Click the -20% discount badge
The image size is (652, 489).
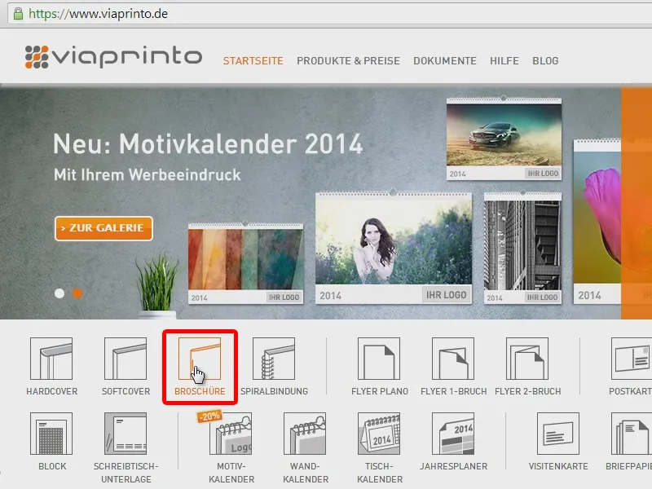tap(209, 416)
